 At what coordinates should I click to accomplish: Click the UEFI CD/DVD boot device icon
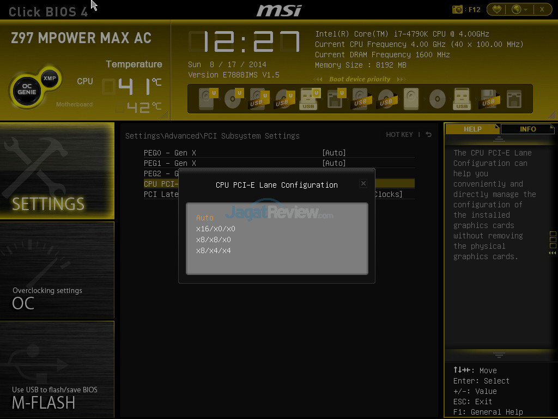pyautogui.click(x=234, y=99)
